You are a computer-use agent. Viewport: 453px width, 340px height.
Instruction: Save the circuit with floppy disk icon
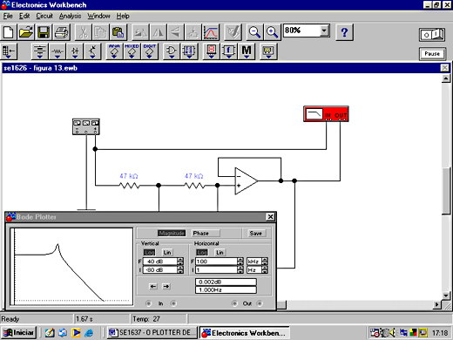(44, 32)
